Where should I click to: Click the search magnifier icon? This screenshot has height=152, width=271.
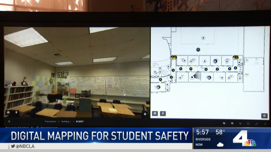pyautogui.click(x=9, y=121)
